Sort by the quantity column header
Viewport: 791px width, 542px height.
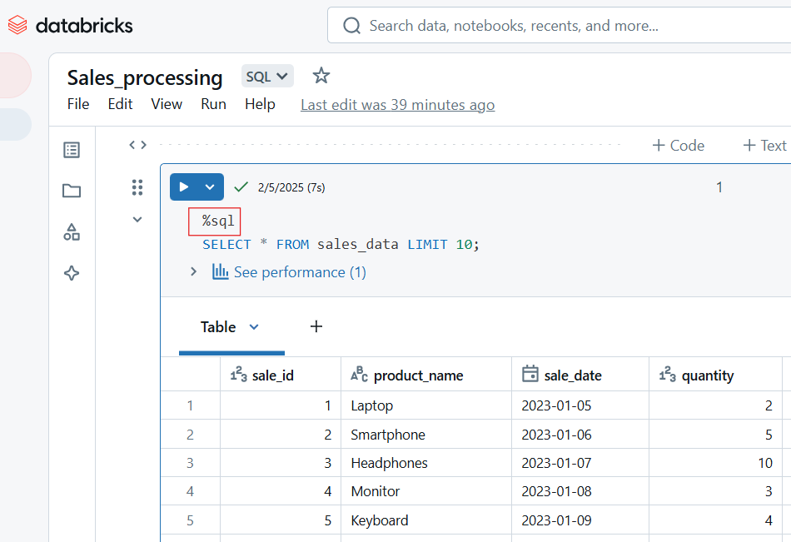pyautogui.click(x=715, y=375)
